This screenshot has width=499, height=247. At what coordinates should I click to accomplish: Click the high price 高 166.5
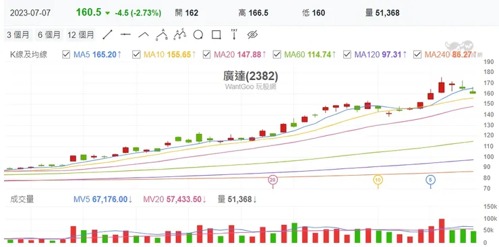pos(254,13)
